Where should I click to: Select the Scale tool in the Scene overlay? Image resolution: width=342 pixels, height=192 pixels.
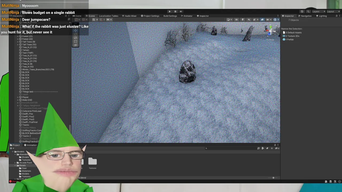click(x=75, y=38)
